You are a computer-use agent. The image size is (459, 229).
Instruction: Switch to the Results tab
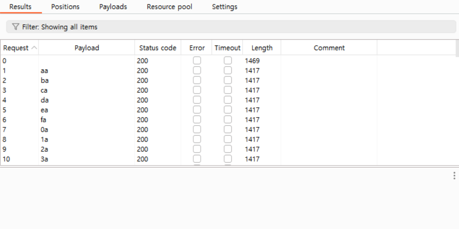[x=21, y=7]
